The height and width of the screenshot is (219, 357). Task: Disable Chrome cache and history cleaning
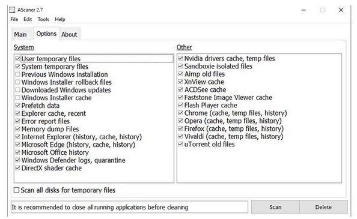click(x=180, y=113)
